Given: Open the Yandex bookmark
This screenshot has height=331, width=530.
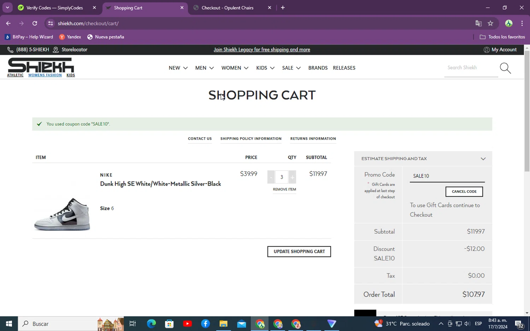Looking at the screenshot, I should (70, 37).
